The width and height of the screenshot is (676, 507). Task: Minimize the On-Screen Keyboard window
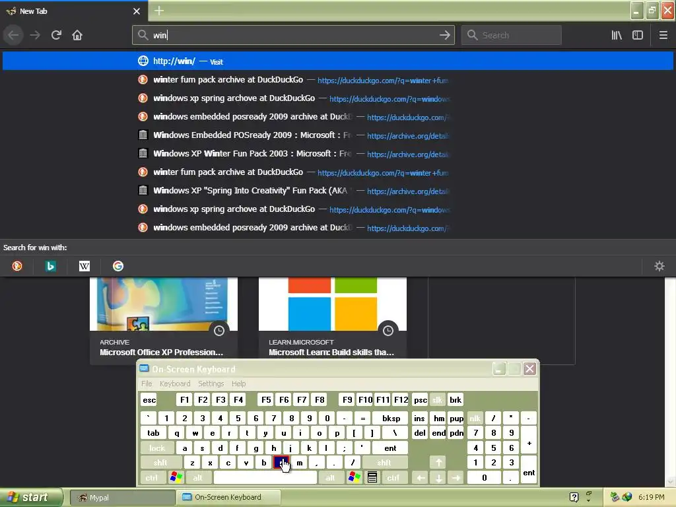[499, 368]
